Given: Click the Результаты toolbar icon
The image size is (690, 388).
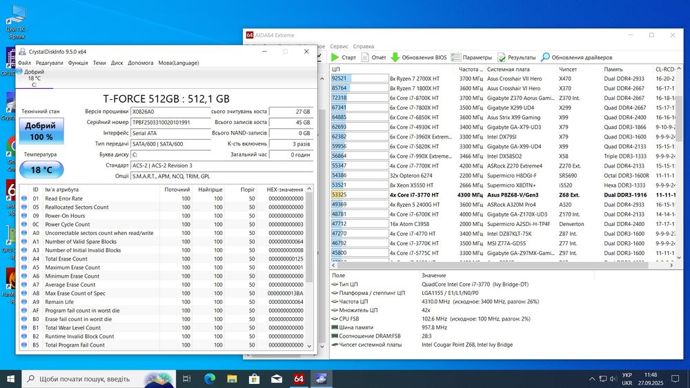Looking at the screenshot, I should (501, 57).
